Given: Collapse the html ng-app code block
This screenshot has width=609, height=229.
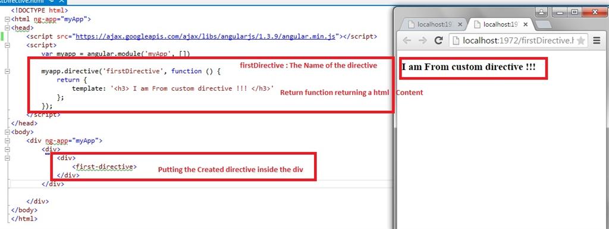Looking at the screenshot, I should tap(7, 19).
